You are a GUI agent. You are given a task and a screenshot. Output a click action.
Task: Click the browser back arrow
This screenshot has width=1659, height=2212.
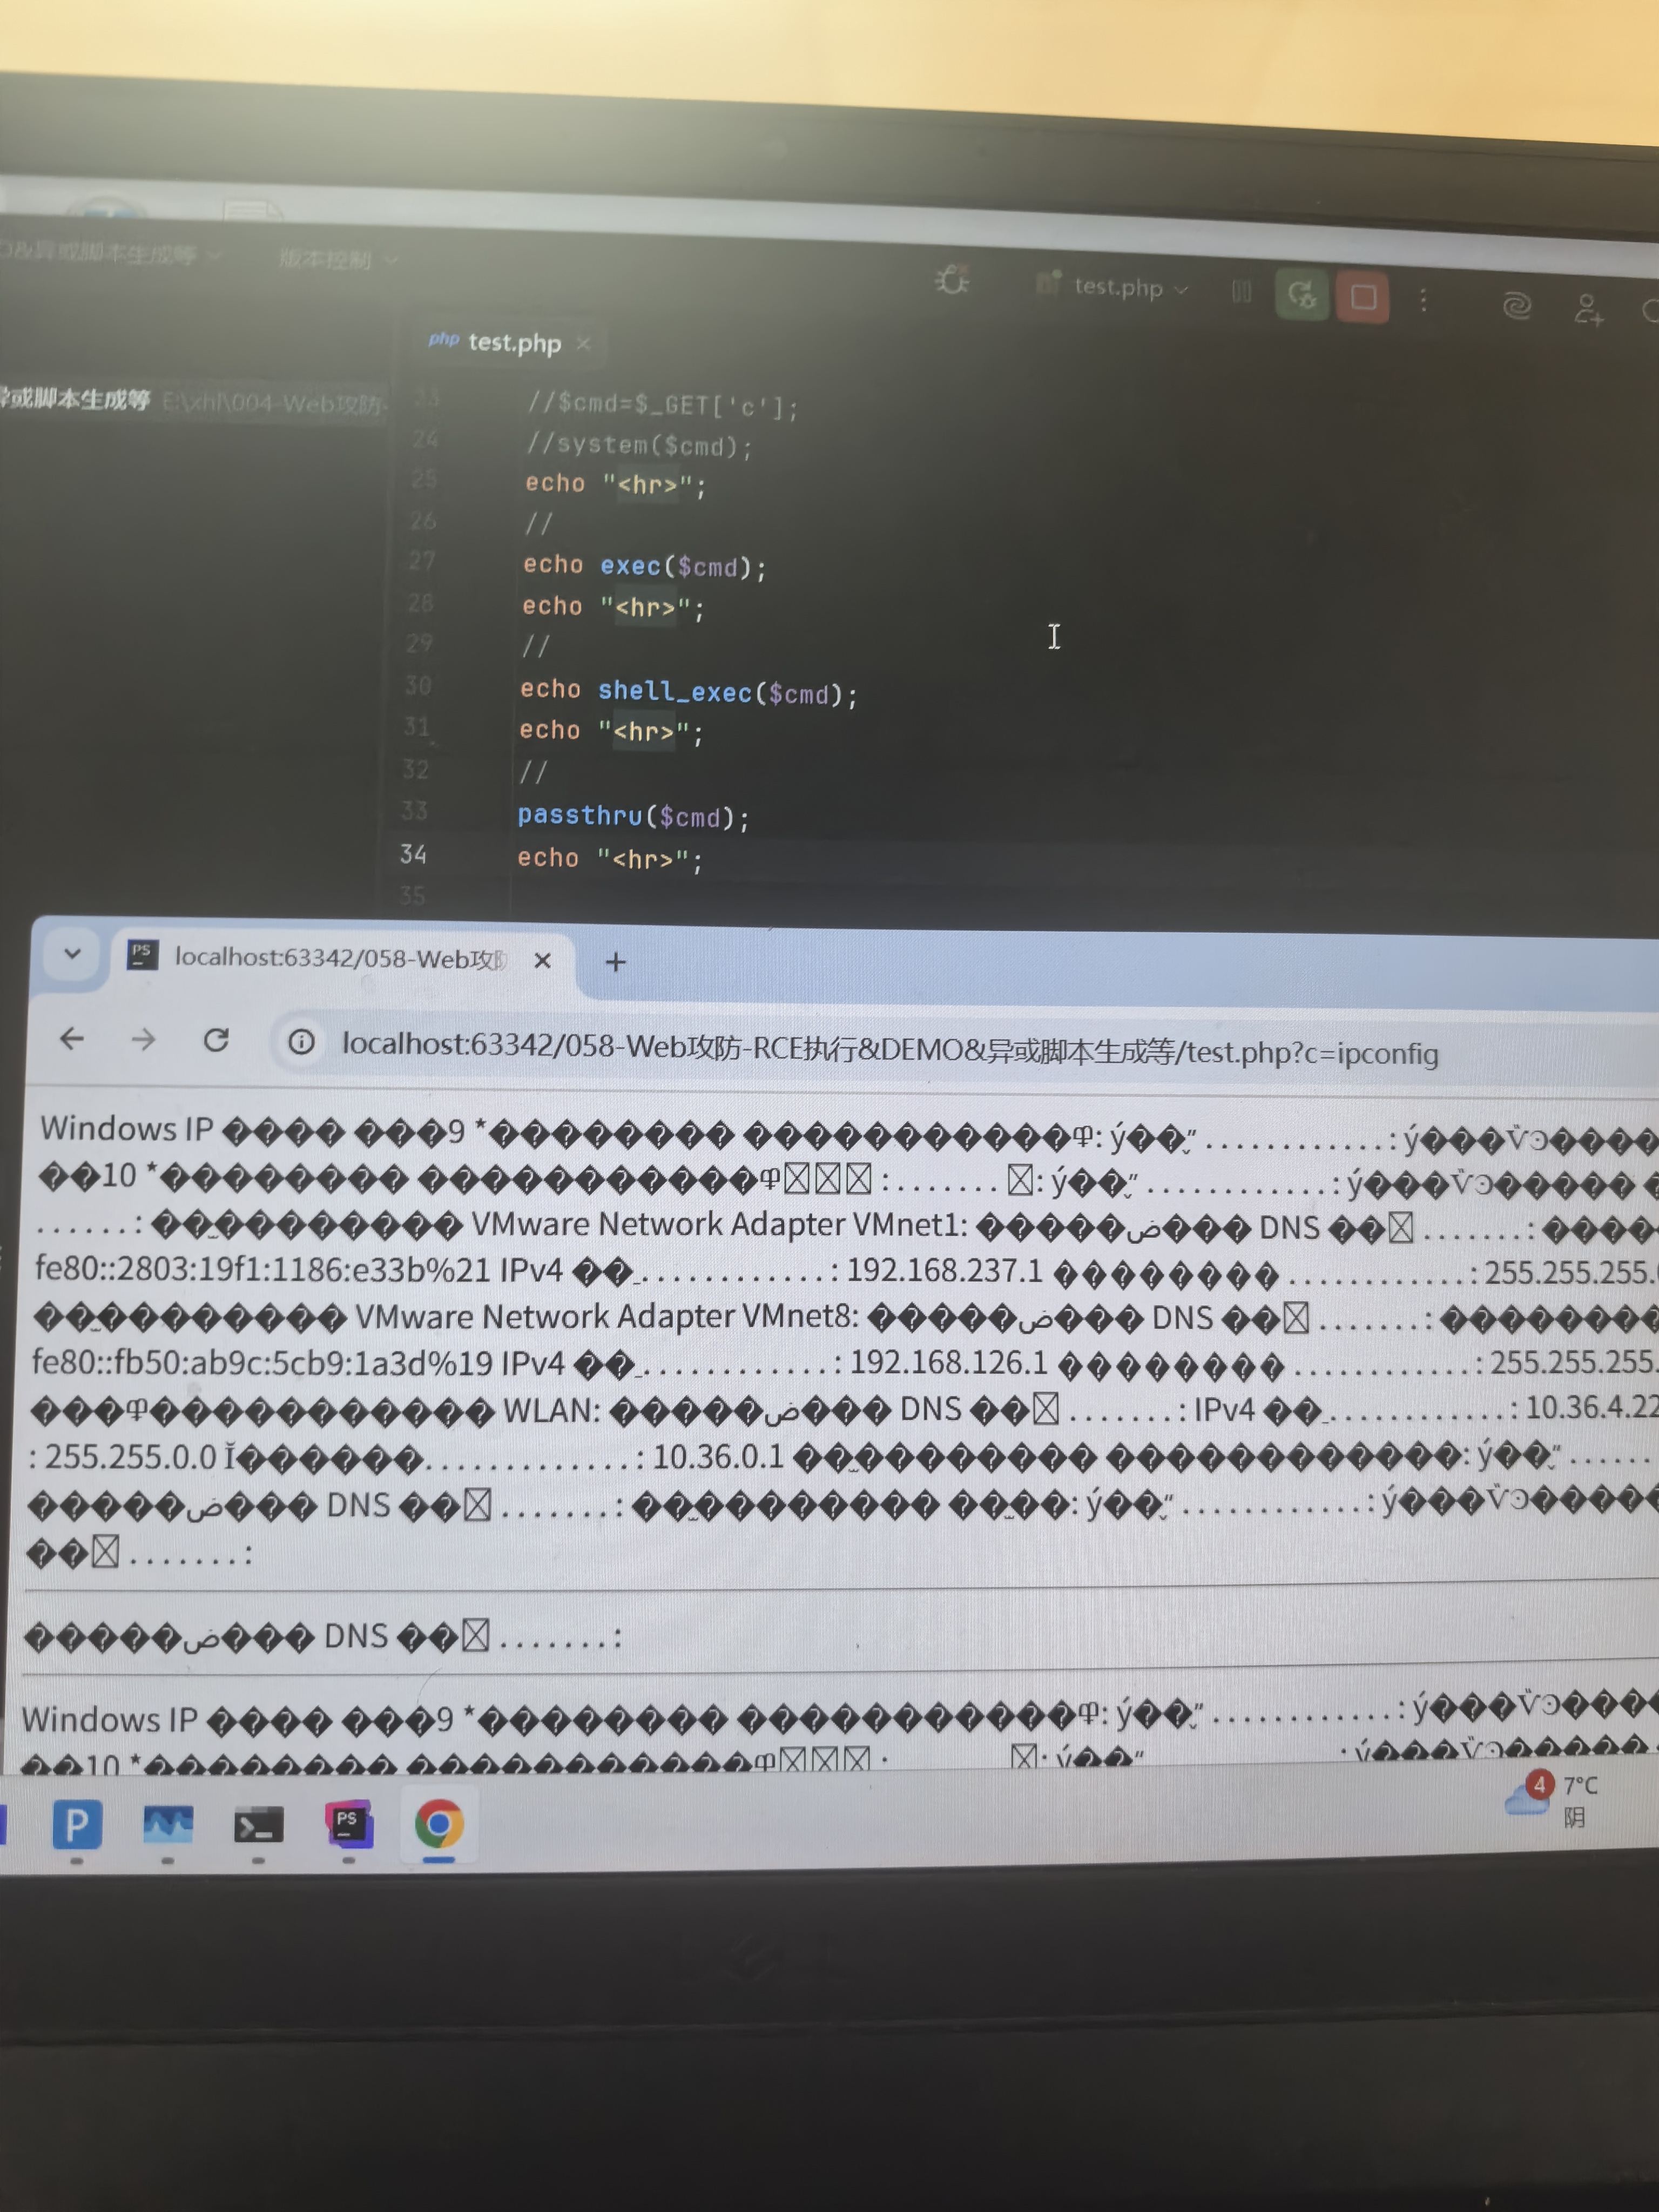(x=72, y=1039)
